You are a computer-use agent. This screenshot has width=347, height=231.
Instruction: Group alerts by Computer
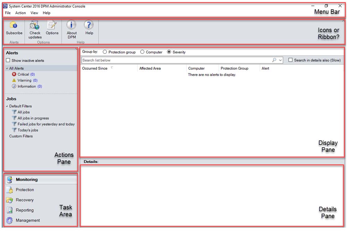tap(142, 52)
